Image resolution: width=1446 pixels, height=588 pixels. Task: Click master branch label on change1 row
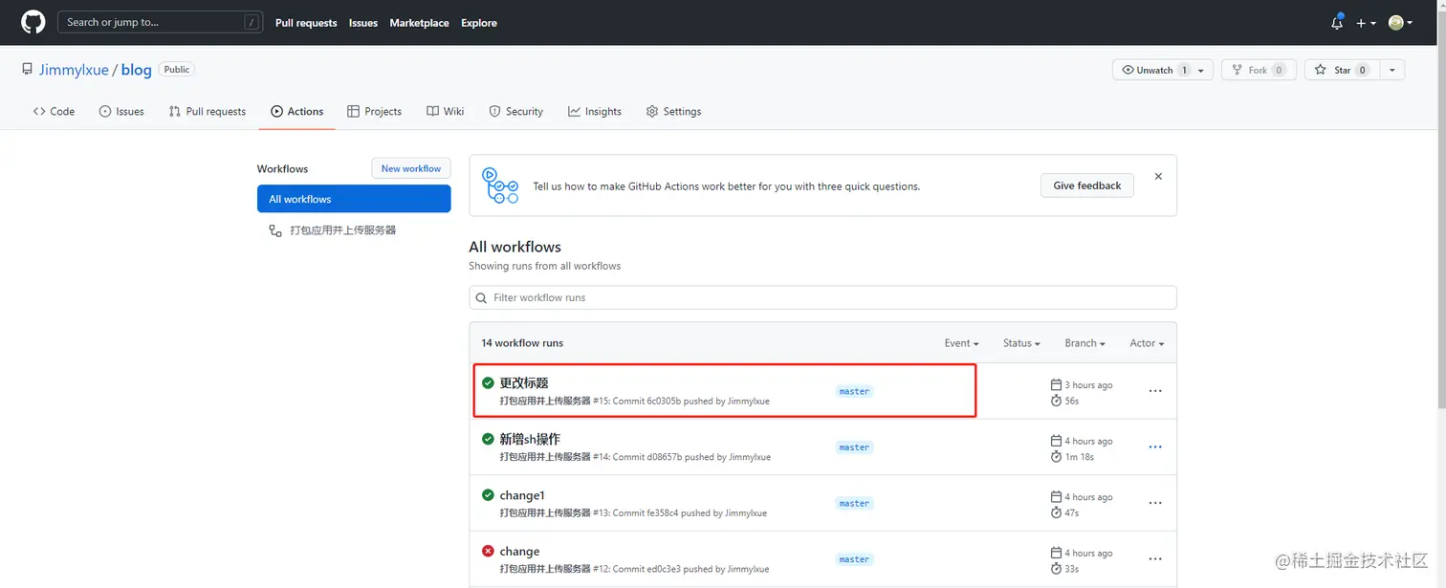click(854, 504)
